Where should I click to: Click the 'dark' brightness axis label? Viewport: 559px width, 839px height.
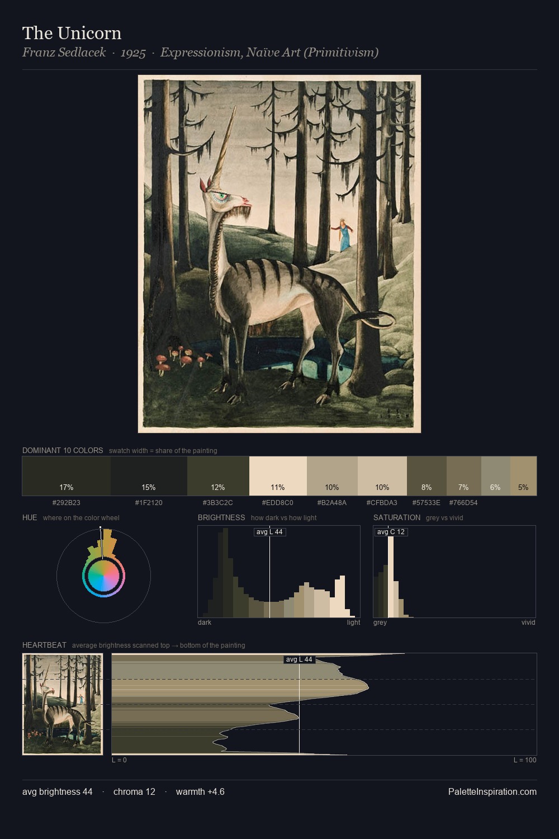(x=205, y=623)
